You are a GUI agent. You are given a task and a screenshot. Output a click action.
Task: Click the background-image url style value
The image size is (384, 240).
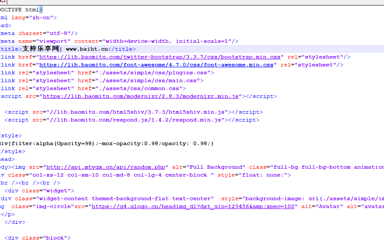pyautogui.click(x=314, y=198)
